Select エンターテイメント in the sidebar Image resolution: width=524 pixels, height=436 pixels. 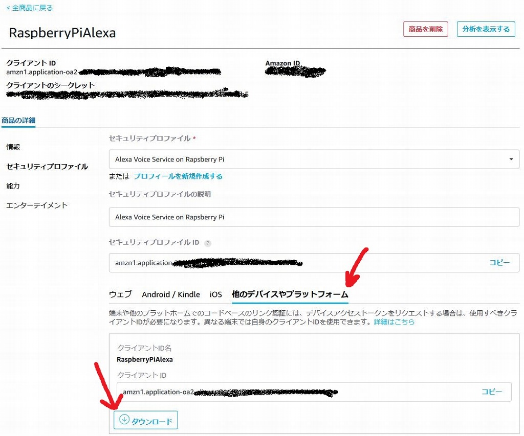click(37, 205)
